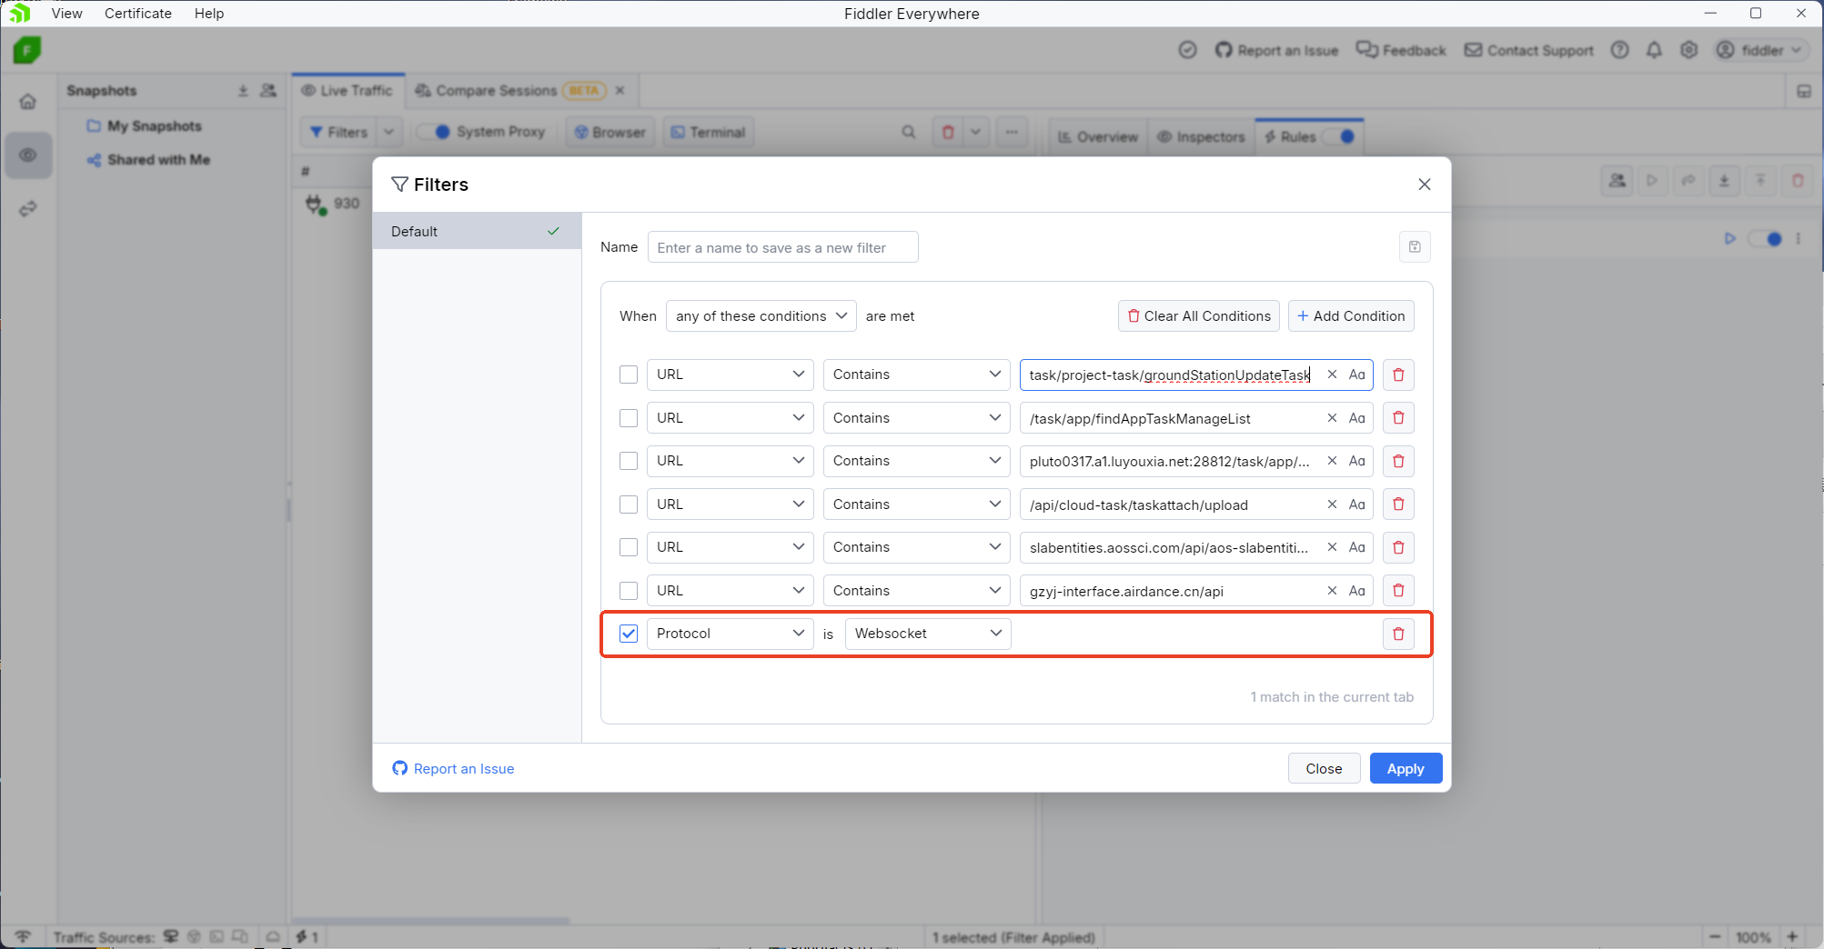The image size is (1824, 949).
Task: Focus the filter Name input field
Action: tap(782, 247)
